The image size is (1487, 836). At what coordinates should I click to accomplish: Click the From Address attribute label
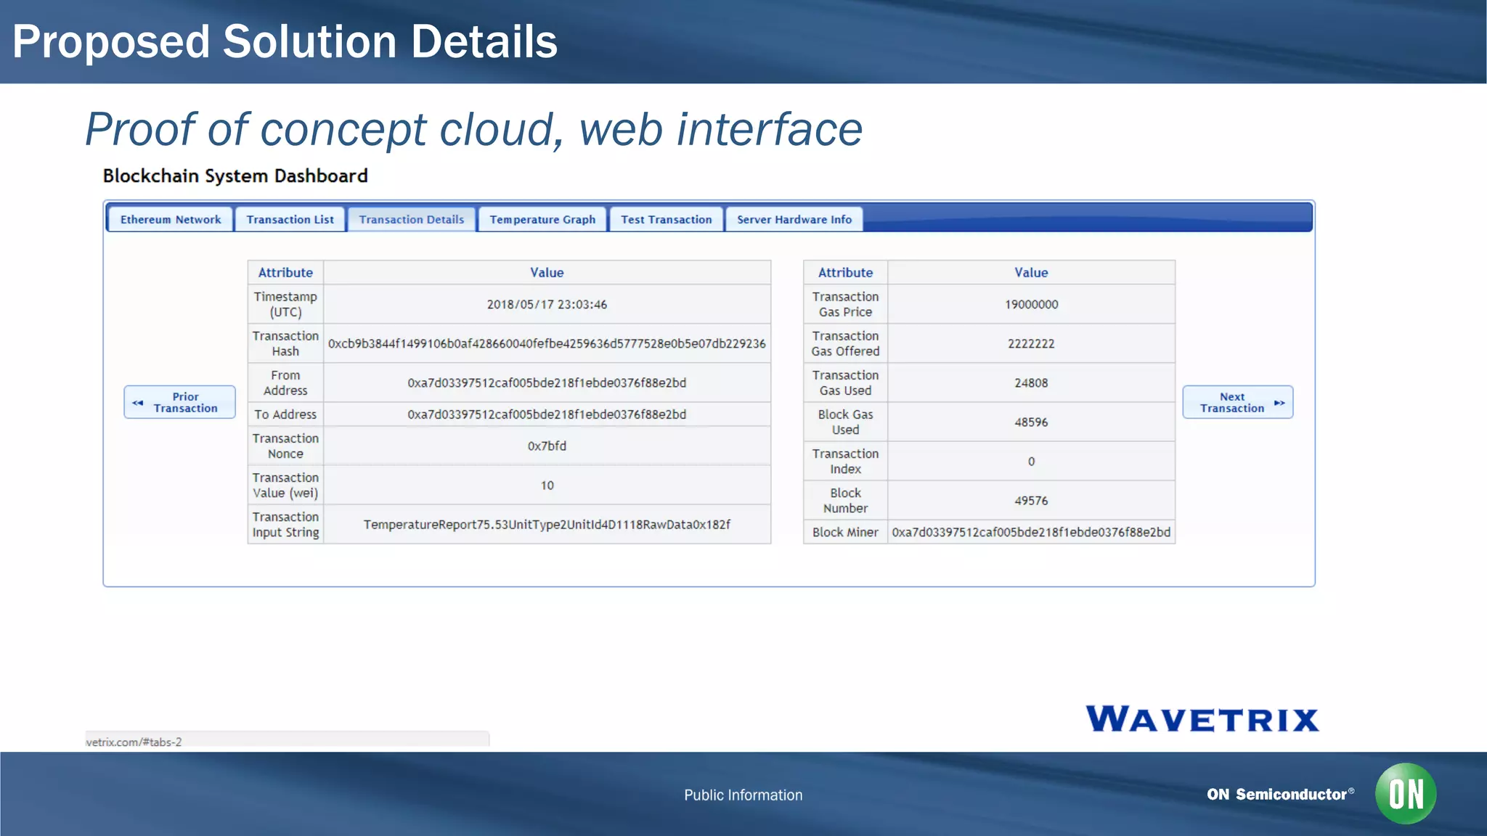point(285,382)
